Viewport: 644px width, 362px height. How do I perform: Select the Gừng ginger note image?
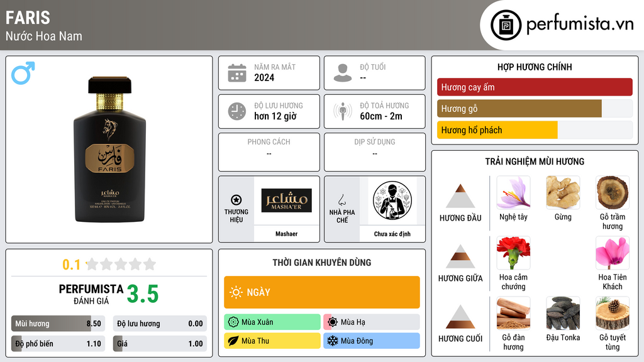point(563,192)
